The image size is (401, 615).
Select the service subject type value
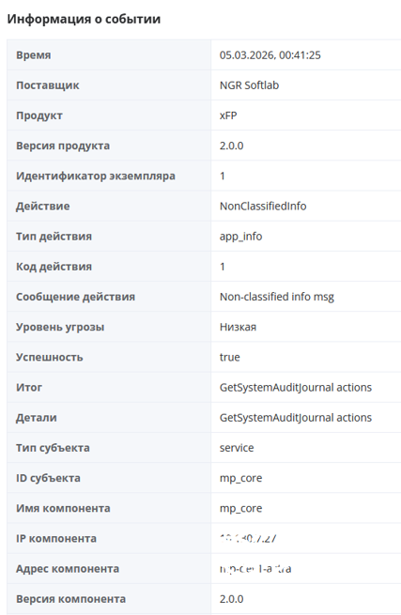point(237,448)
